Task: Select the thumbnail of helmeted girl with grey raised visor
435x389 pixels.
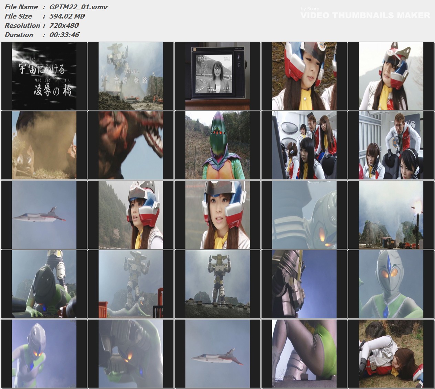Action: pos(131,214)
